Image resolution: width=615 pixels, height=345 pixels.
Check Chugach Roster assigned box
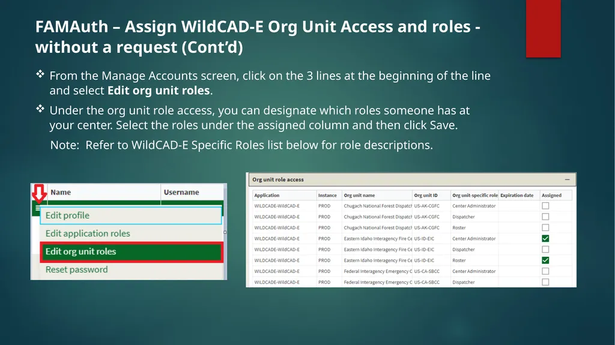[545, 228]
